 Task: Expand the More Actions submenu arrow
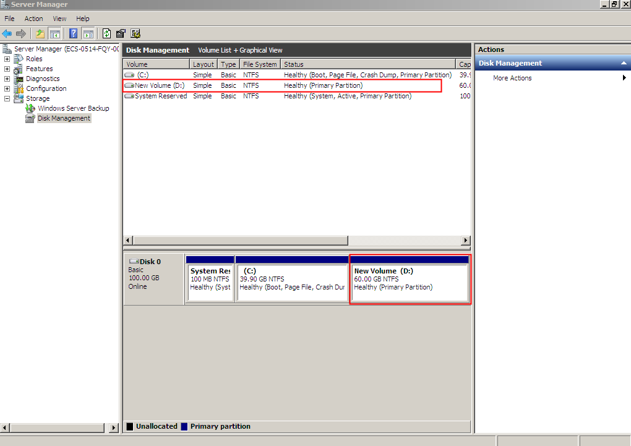624,78
